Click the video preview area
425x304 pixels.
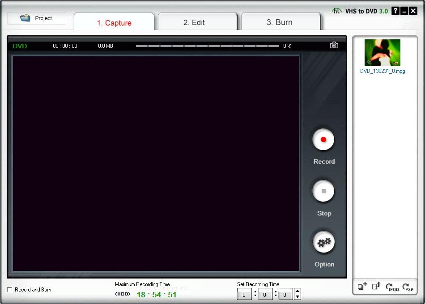[x=156, y=163]
